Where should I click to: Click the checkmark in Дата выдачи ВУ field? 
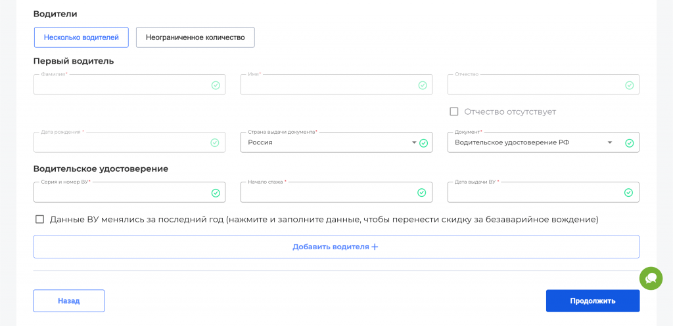pos(628,193)
